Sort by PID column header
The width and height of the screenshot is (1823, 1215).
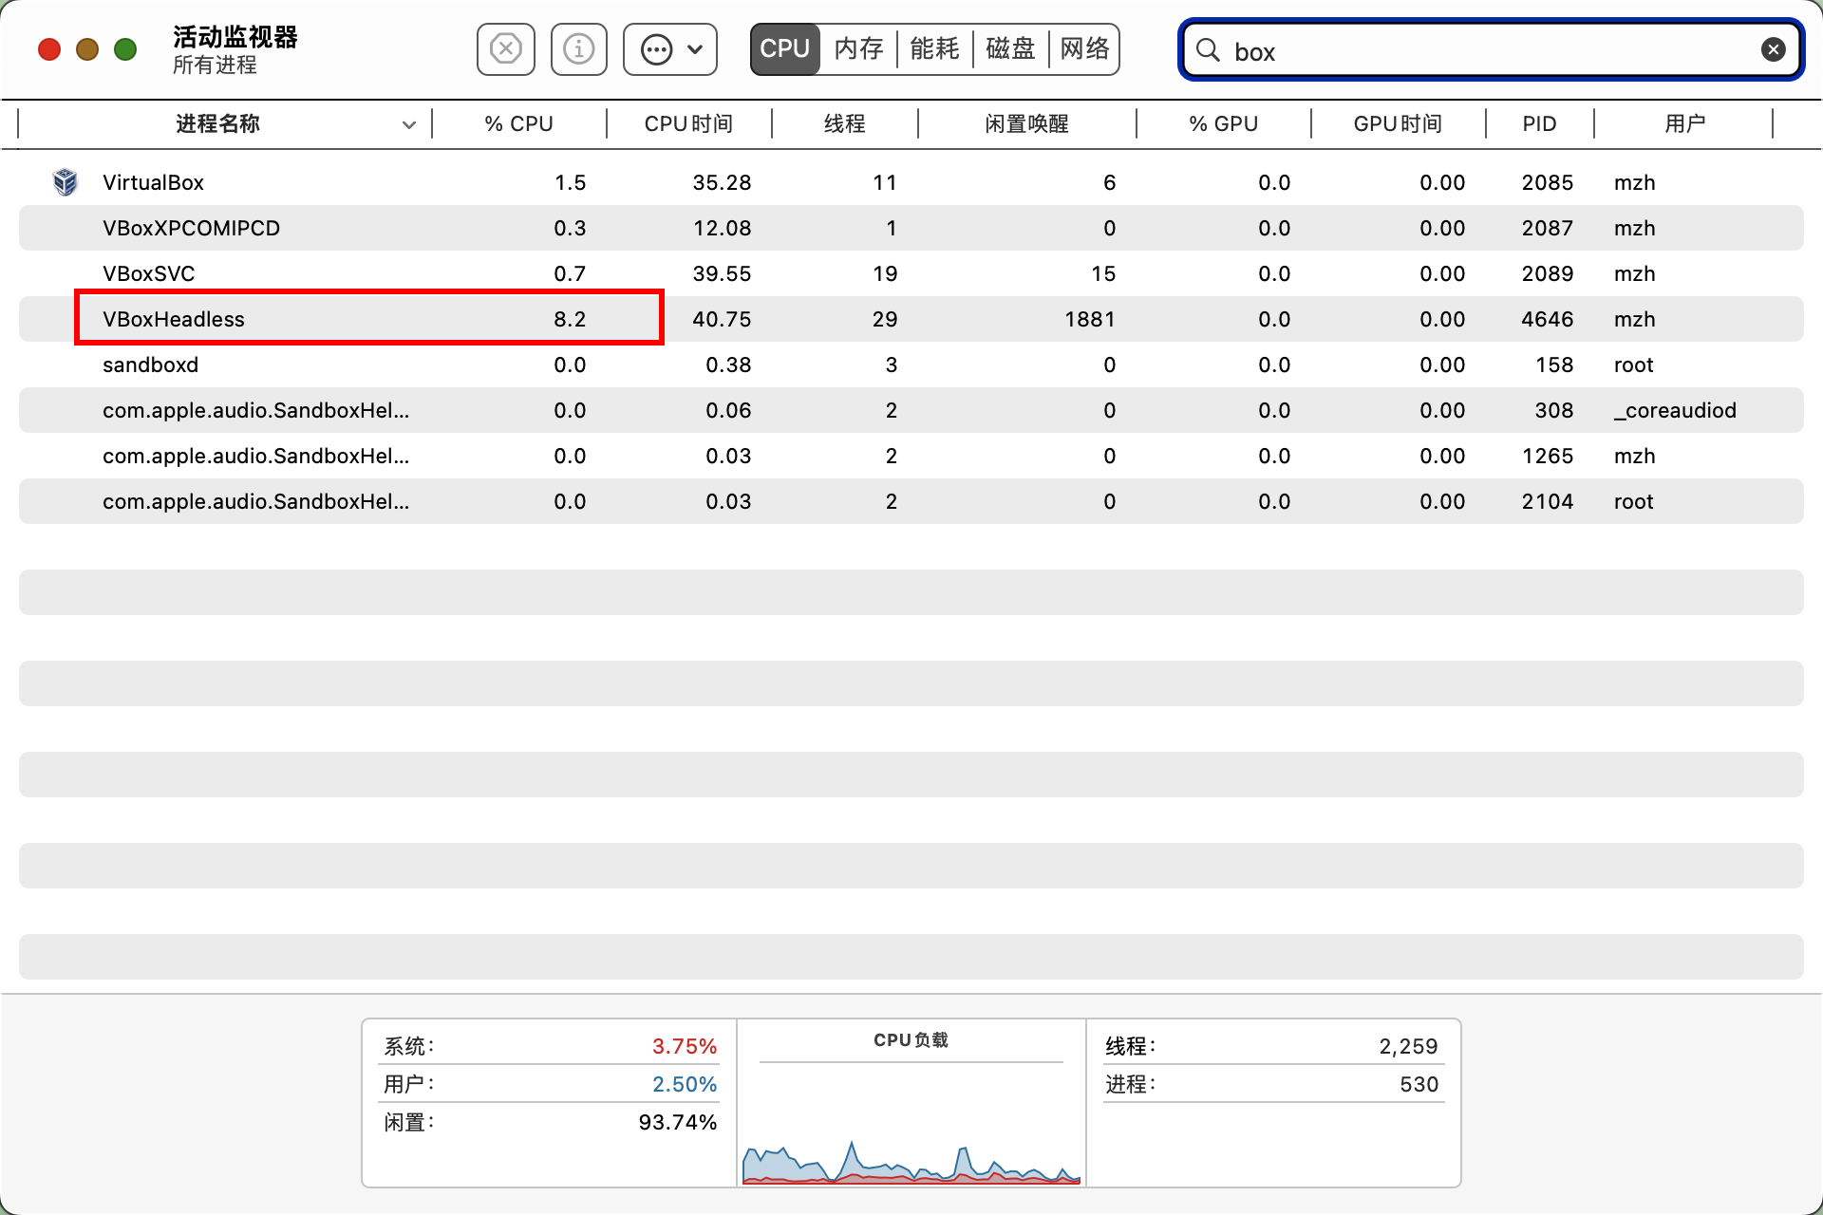pyautogui.click(x=1539, y=123)
